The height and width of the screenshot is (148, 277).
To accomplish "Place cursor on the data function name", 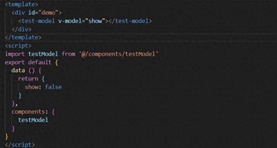I will 18,70.
